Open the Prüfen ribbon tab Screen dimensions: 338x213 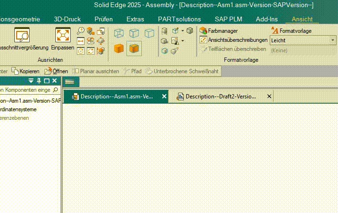pos(104,19)
